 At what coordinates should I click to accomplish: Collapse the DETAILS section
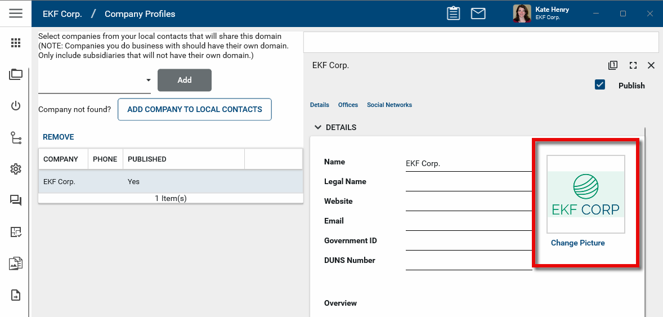[318, 127]
